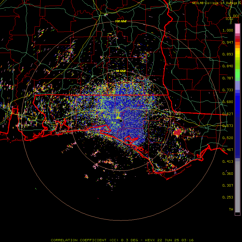Click the black radar site dot at the center
The image size is (242, 242).
(x=121, y=121)
